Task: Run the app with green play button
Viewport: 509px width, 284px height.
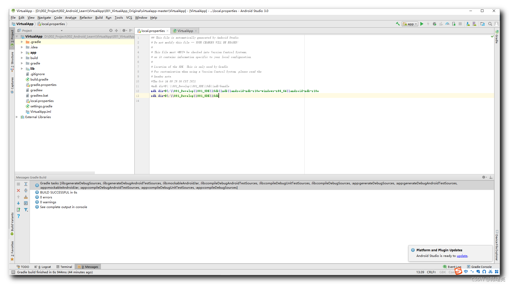Action: [x=422, y=24]
